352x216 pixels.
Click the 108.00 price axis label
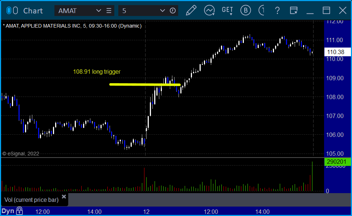(335, 97)
